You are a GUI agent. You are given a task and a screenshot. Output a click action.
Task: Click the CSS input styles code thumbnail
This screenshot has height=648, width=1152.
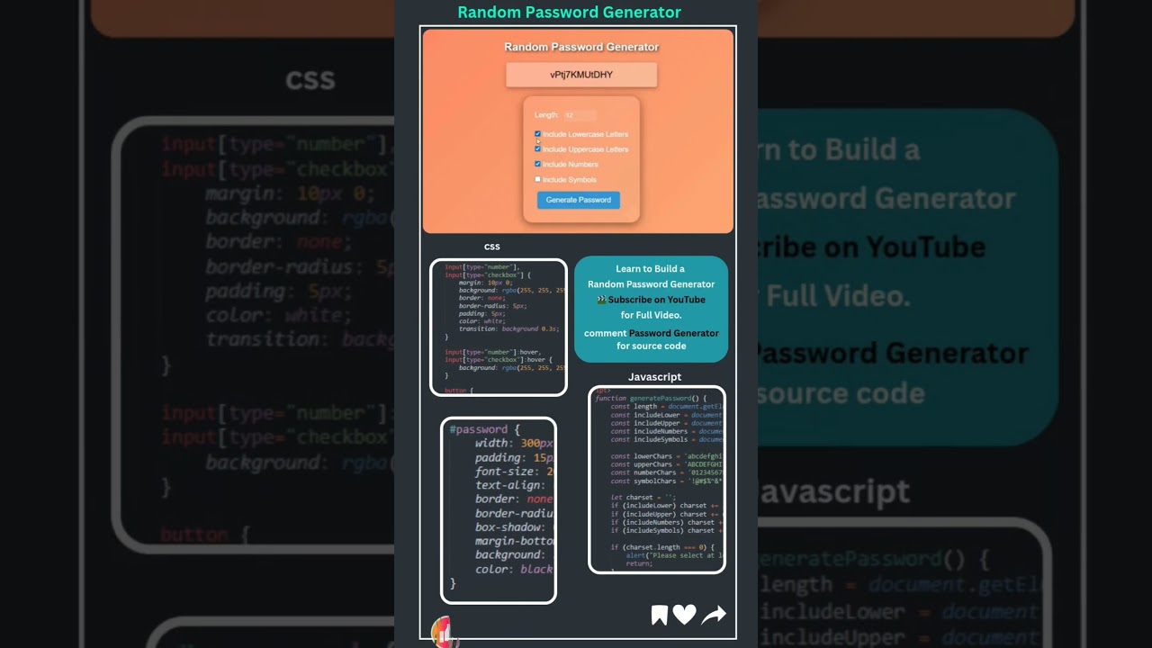[x=499, y=328]
